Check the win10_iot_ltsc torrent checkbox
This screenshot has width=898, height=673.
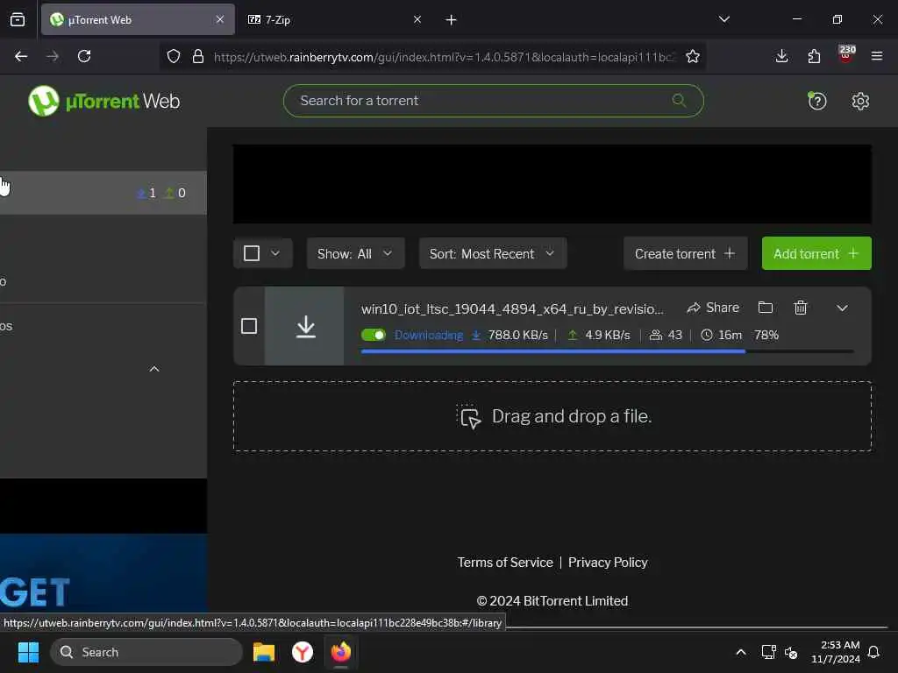click(249, 326)
